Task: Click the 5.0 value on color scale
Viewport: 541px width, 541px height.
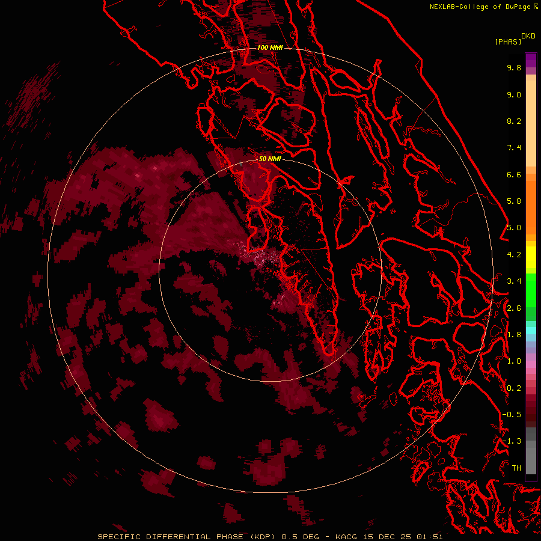Action: point(514,228)
